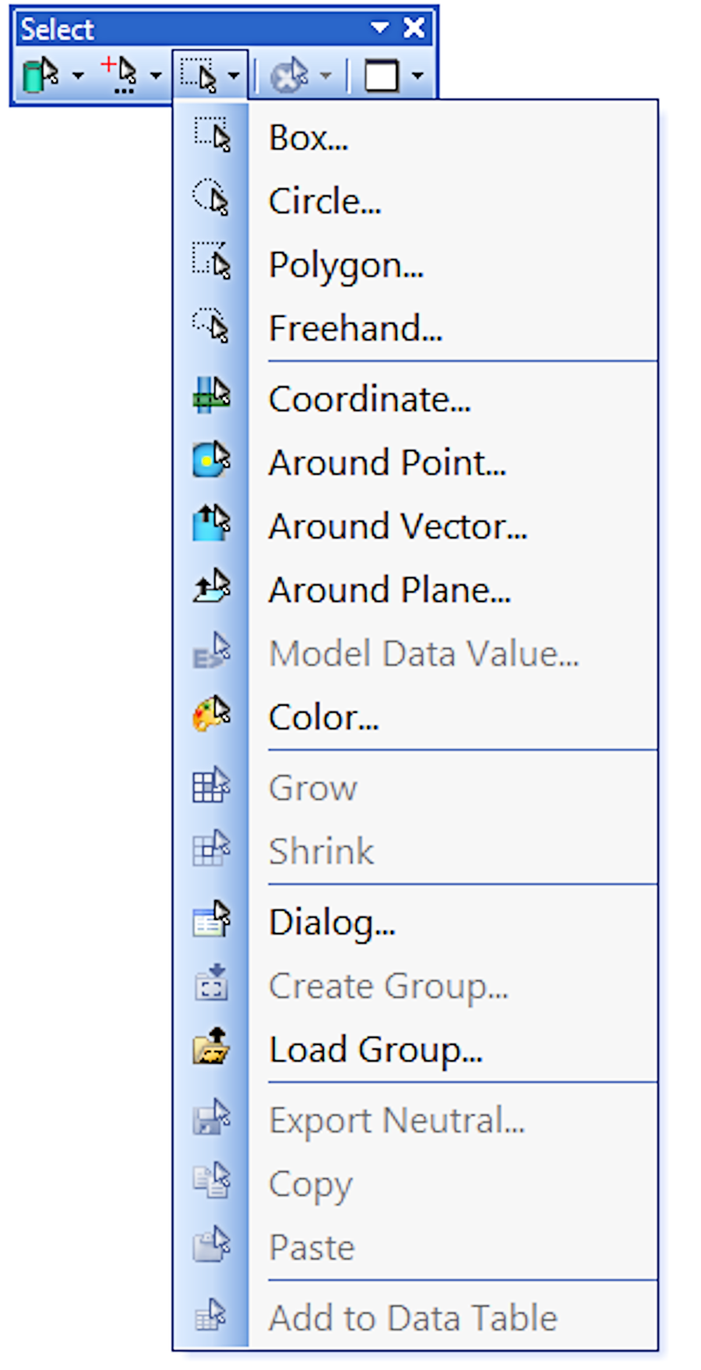This screenshot has width=701, height=1370.
Task: Choose the Around Vector selection tool
Action: pyautogui.click(x=397, y=526)
